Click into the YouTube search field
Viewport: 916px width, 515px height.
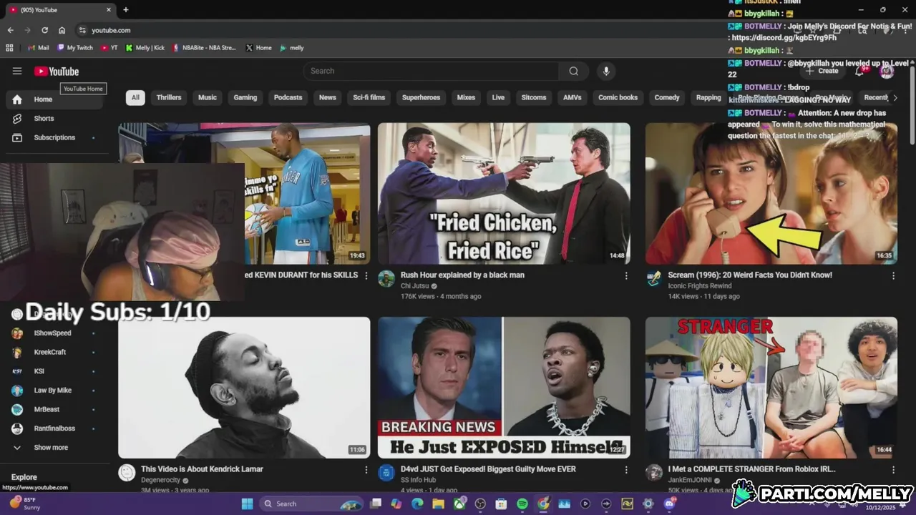[431, 71]
